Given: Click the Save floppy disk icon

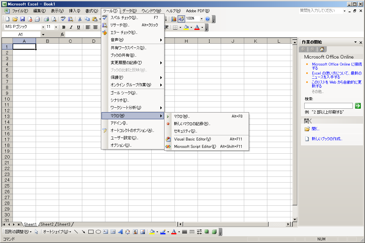Looking at the screenshot, I should coord(22,19).
